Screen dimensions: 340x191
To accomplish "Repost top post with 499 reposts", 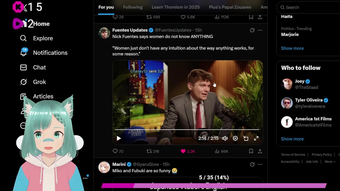I will point(153,17).
